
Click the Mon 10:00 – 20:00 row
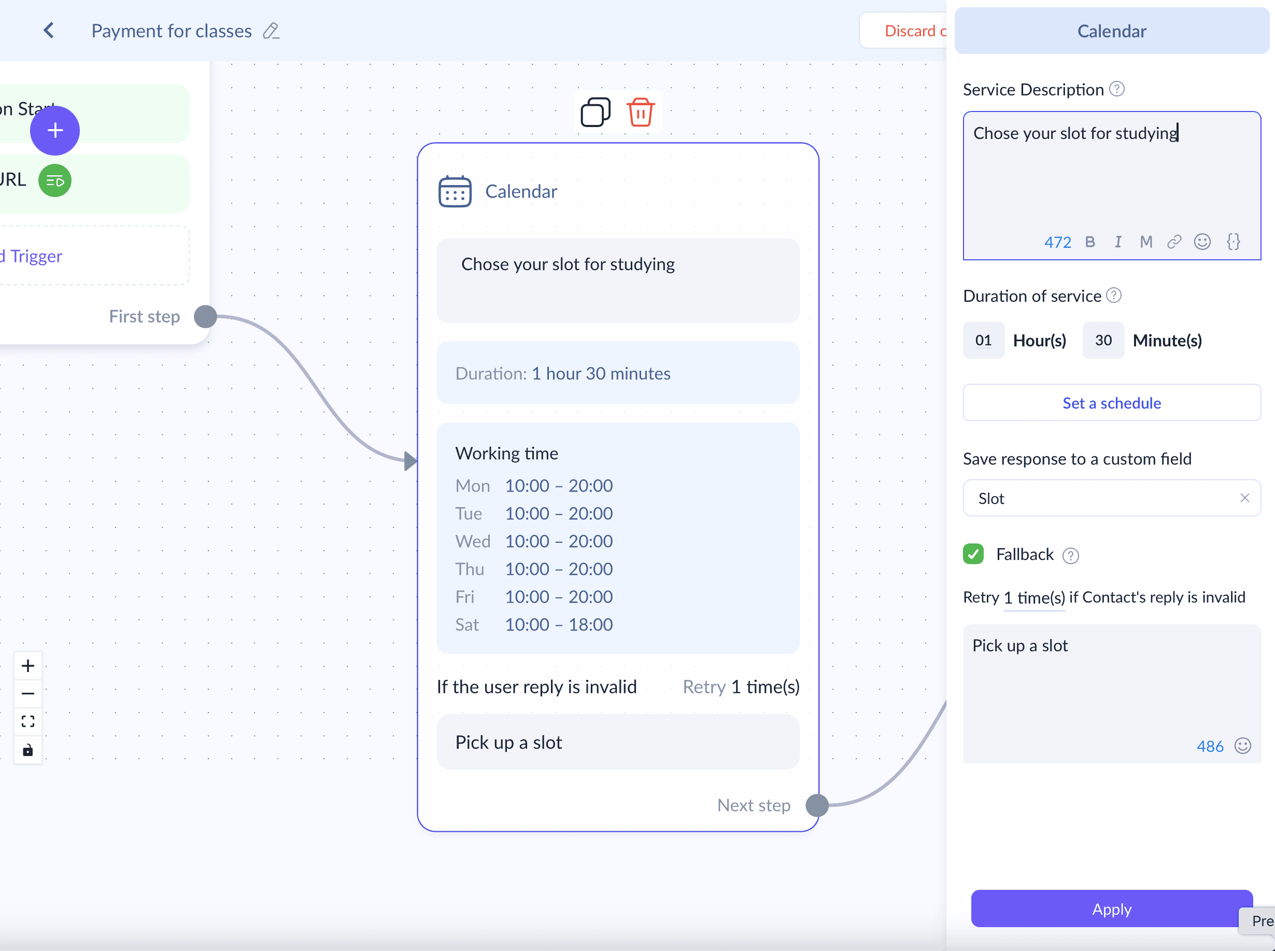tap(534, 486)
